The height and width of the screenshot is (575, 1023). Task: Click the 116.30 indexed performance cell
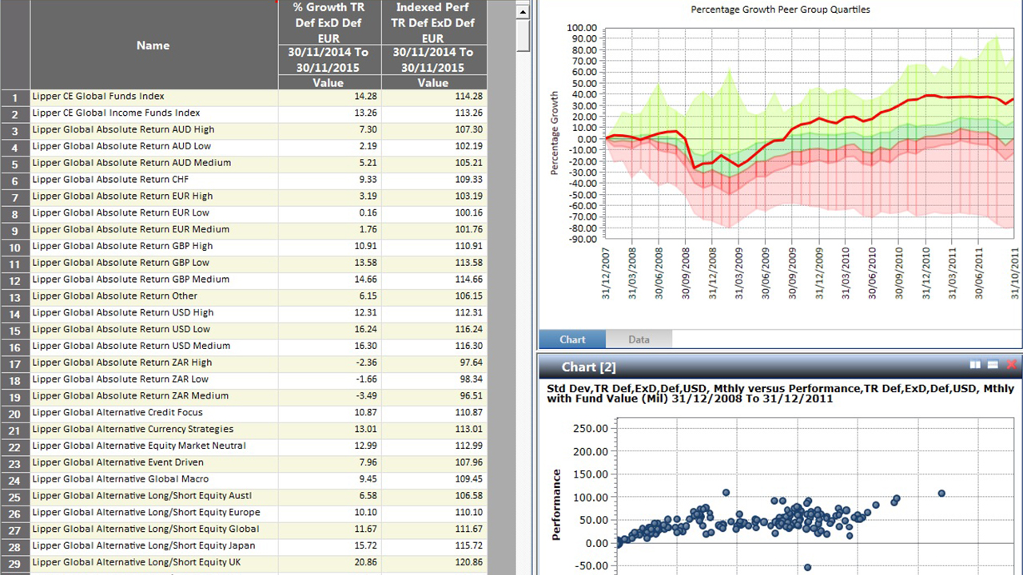[433, 346]
